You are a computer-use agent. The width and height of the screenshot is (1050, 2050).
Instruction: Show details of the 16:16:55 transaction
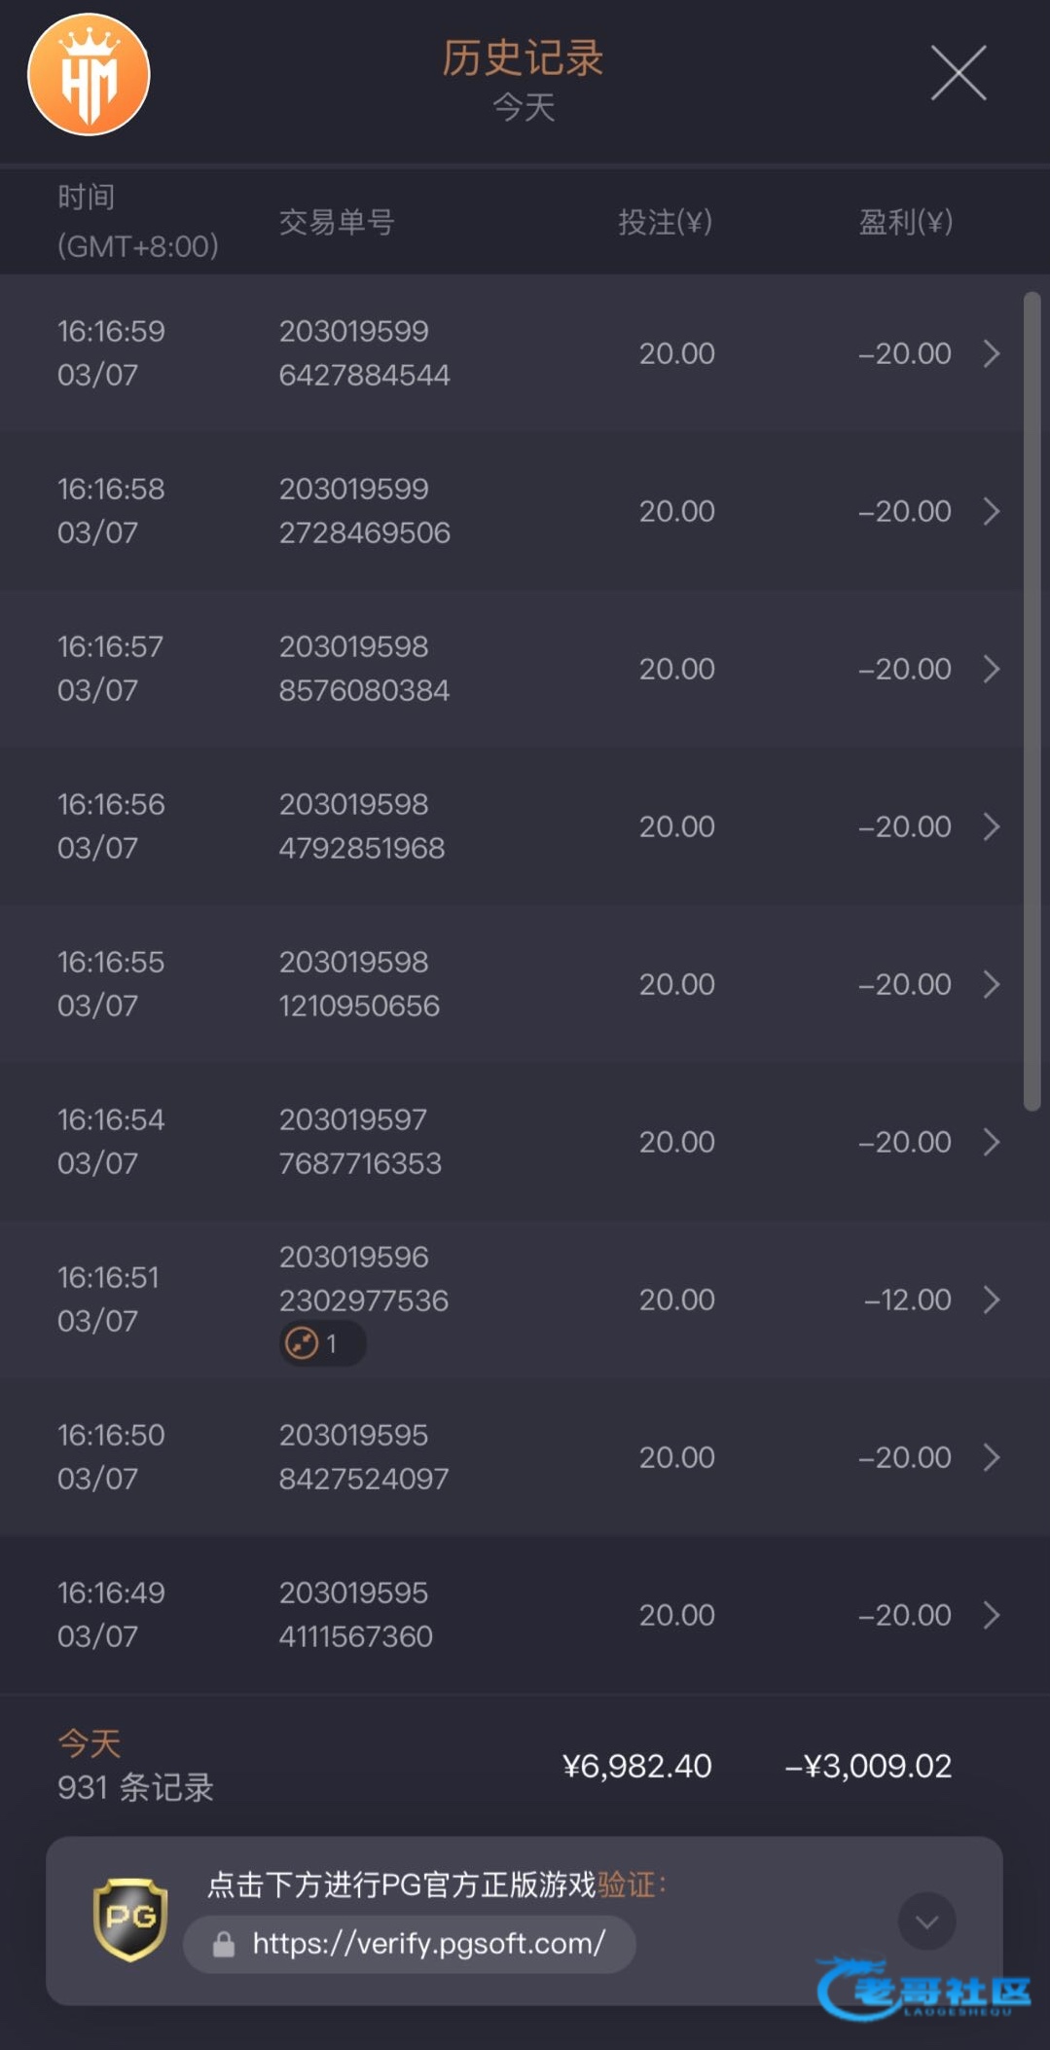coord(991,984)
